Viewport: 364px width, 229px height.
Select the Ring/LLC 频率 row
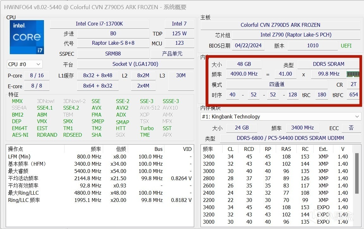point(100,200)
